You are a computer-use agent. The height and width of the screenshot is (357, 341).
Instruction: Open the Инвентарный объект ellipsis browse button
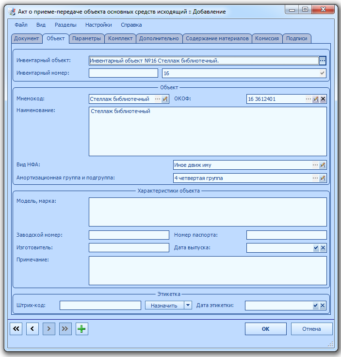tap(323, 61)
